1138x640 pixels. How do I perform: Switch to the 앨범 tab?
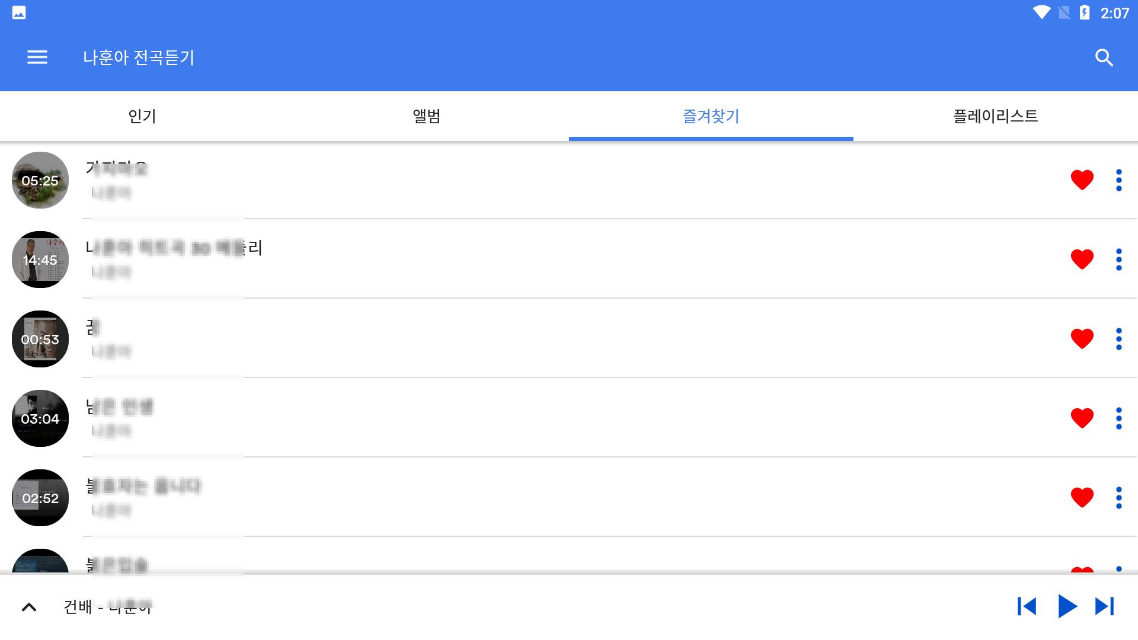(x=427, y=116)
